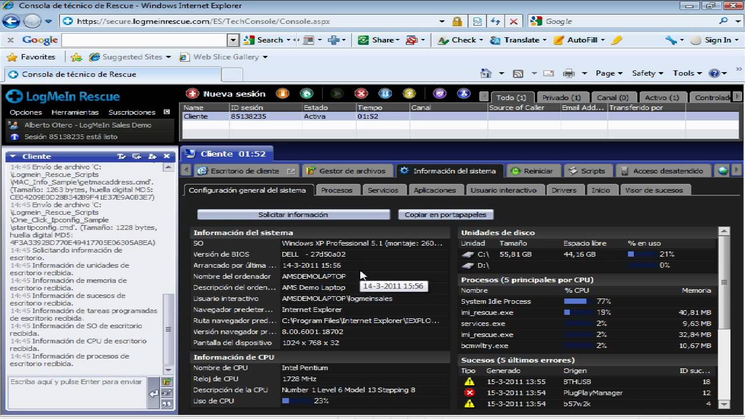
Task: Open the Google toolbar search box dropdown arrow
Action: tap(233, 40)
